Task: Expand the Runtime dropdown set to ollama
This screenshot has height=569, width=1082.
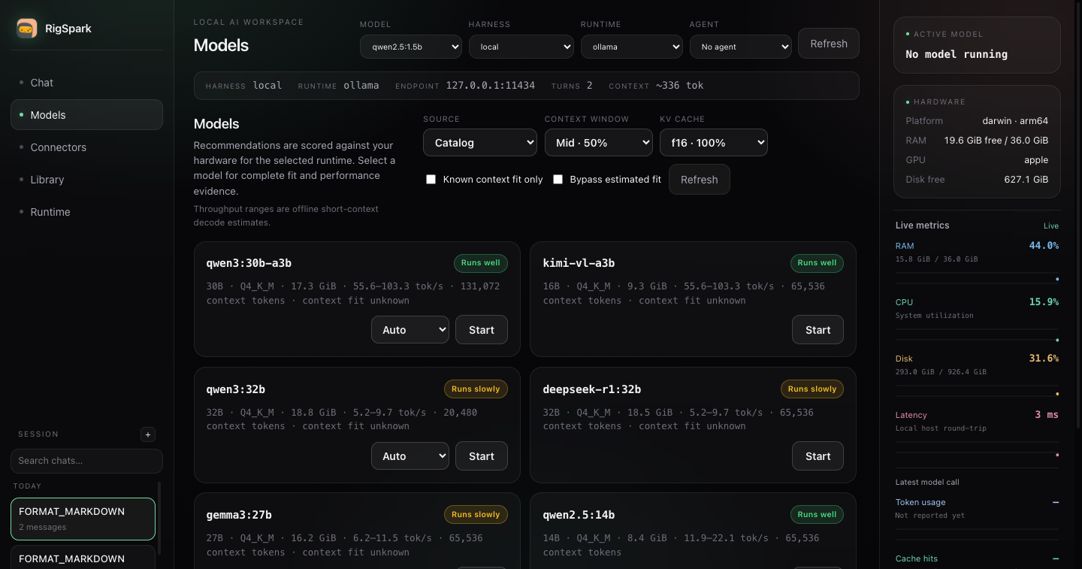Action: (x=632, y=47)
